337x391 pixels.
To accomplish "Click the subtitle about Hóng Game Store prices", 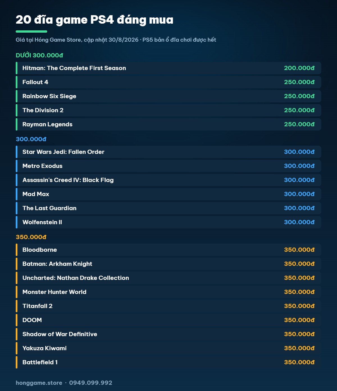I will pyautogui.click(x=116, y=40).
